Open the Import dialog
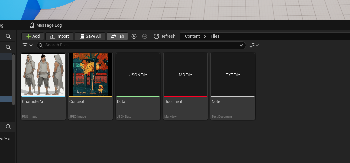 [x=59, y=36]
